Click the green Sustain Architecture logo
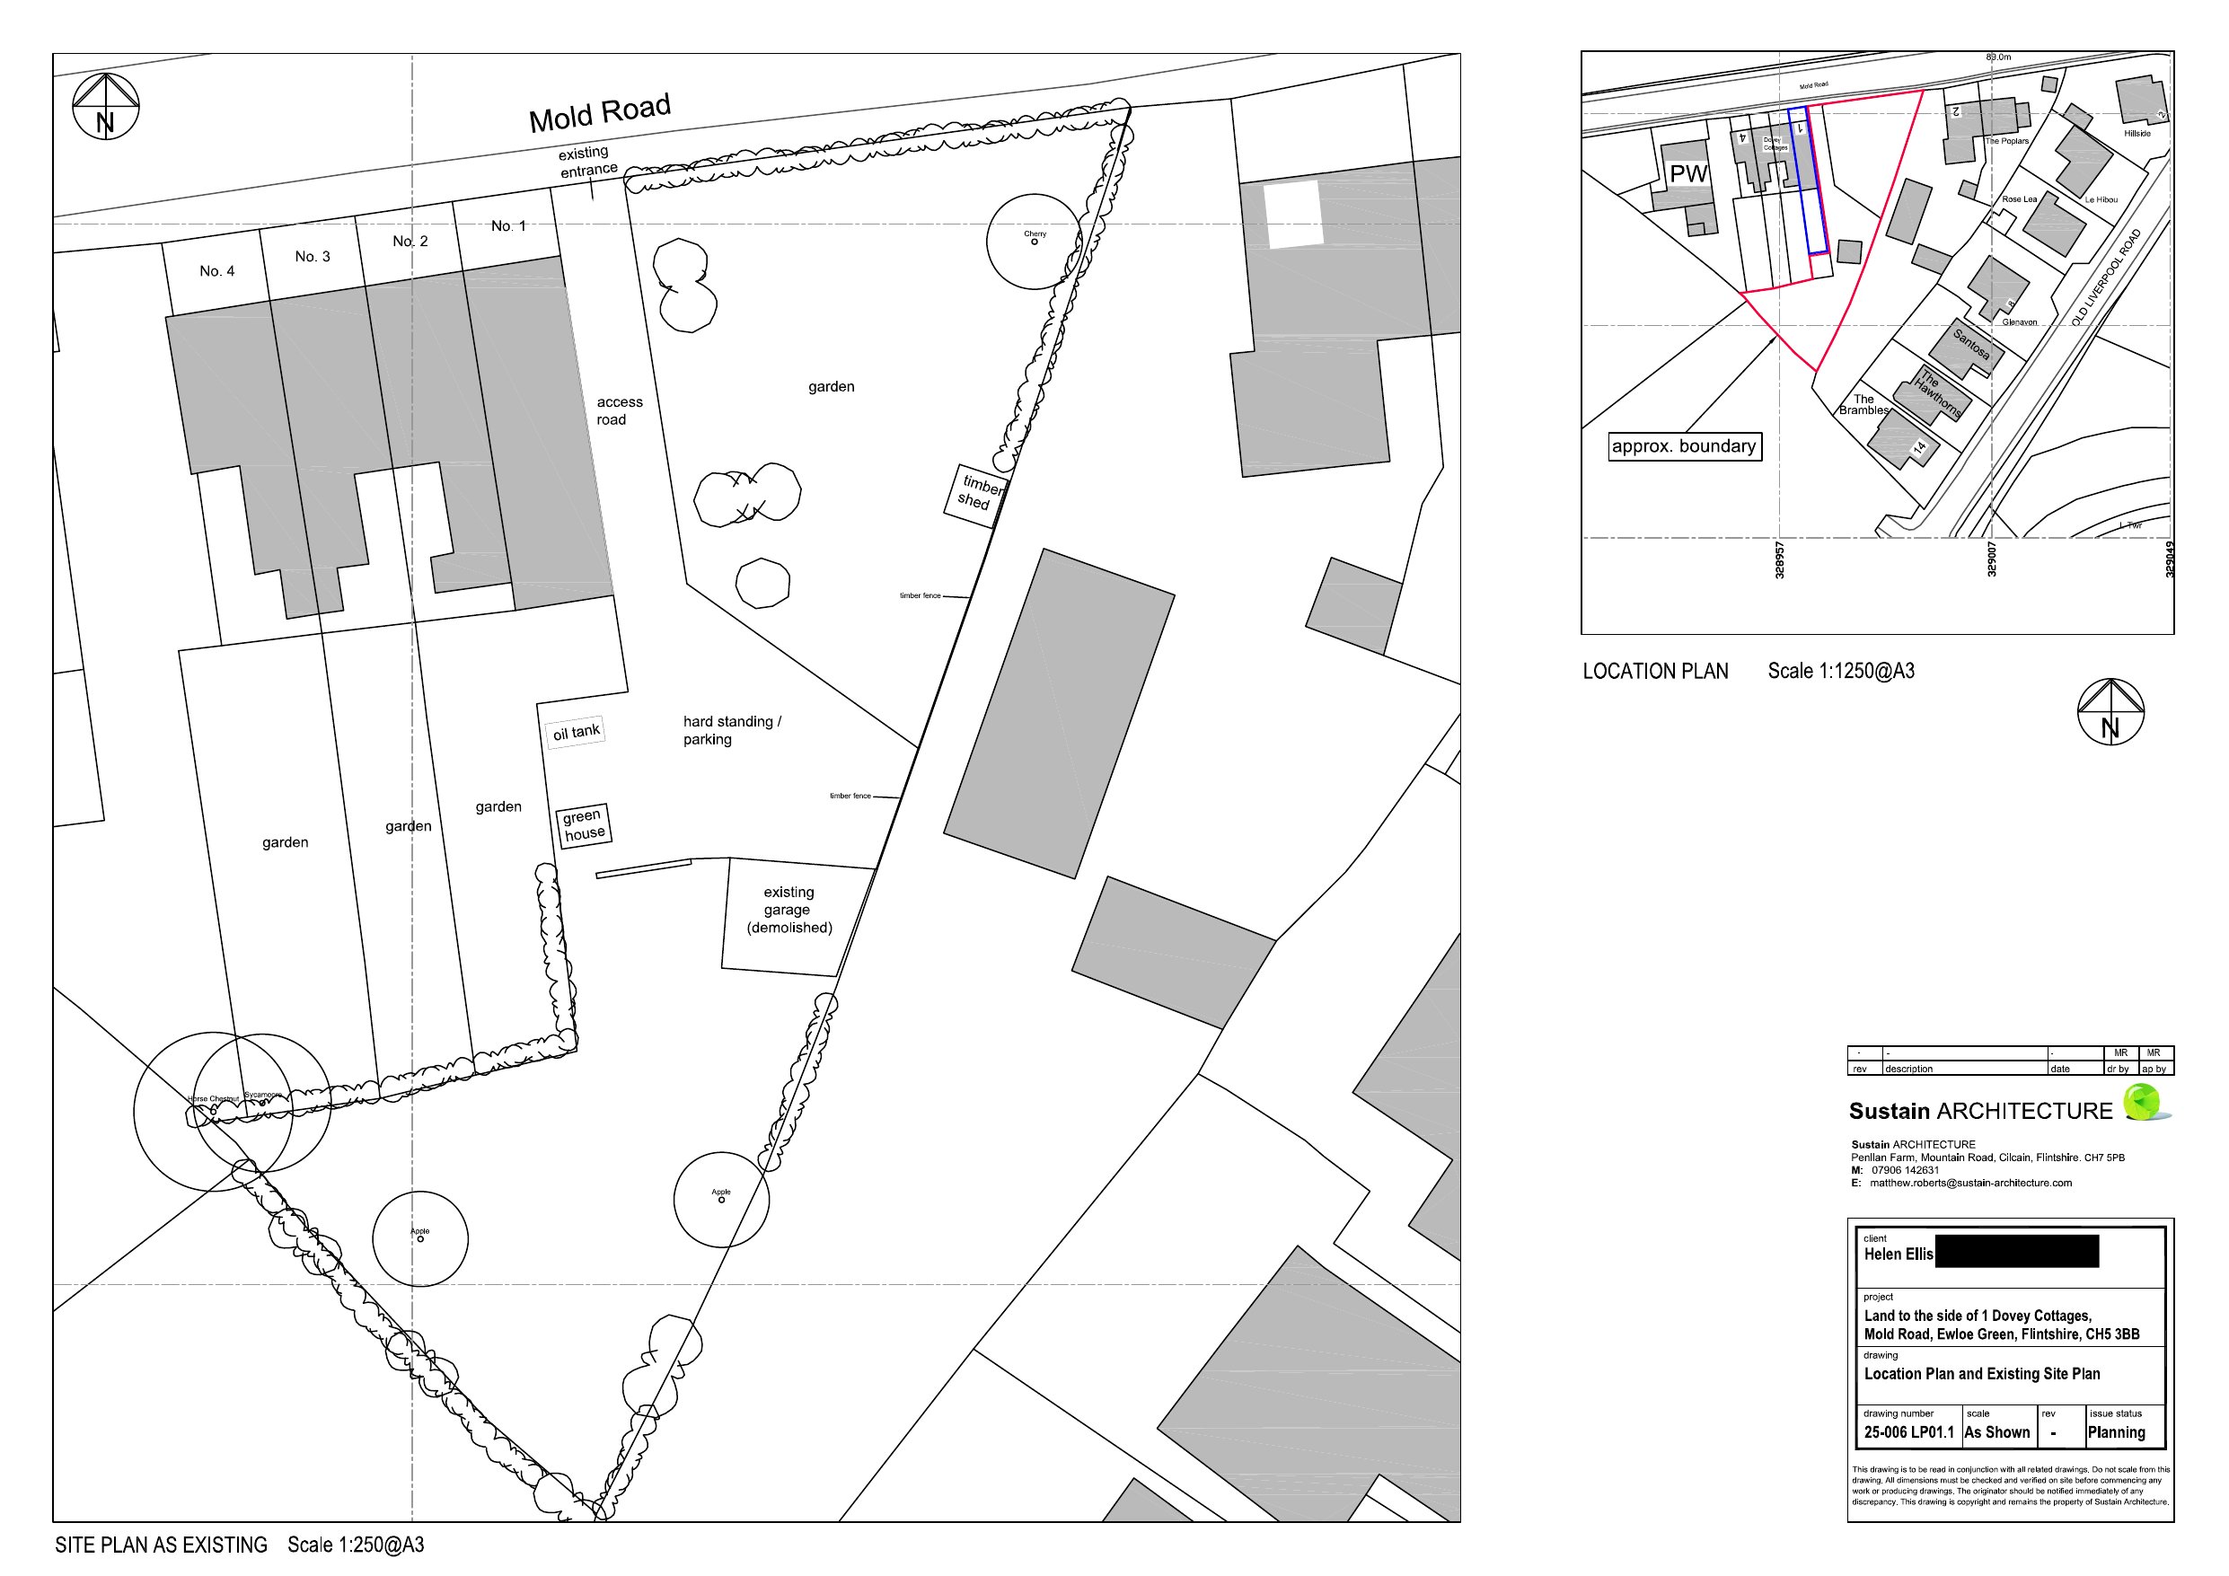 tap(2143, 1103)
